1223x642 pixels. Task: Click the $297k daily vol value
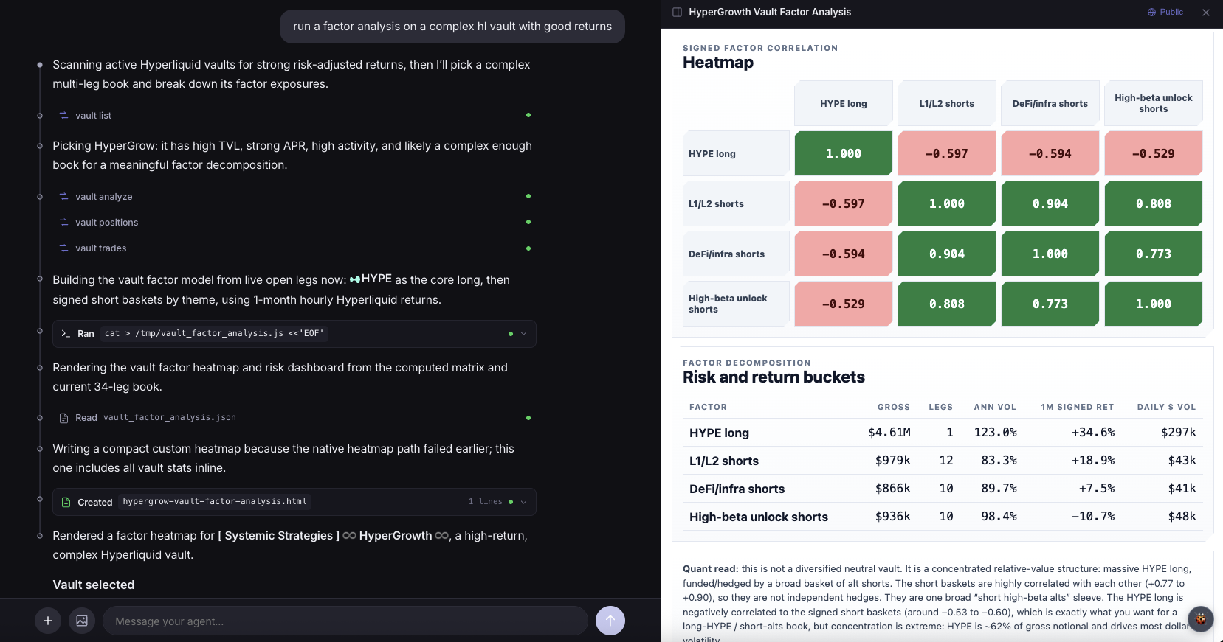pos(1178,433)
